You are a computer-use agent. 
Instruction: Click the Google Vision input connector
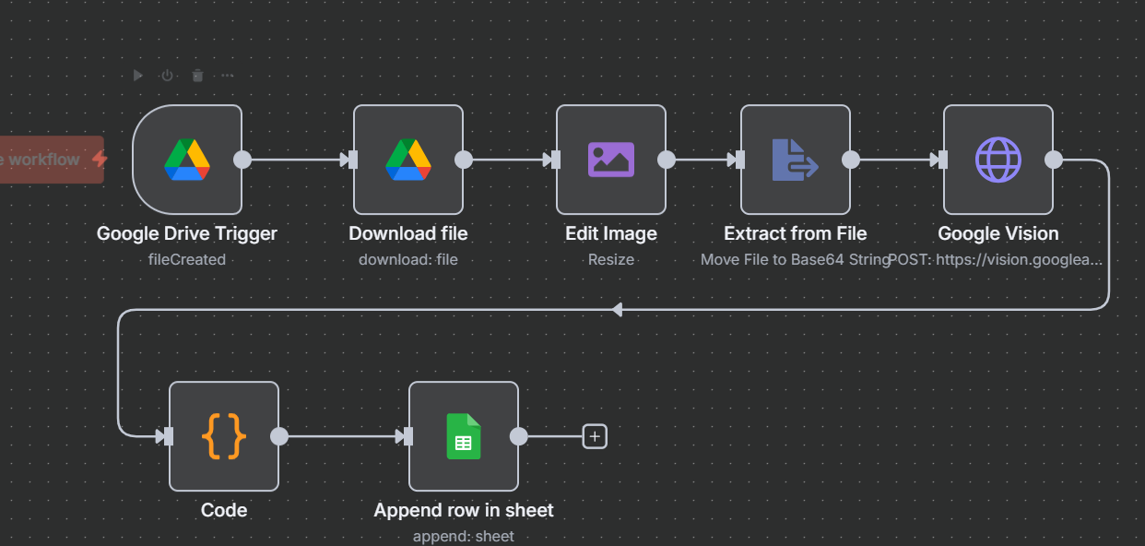tap(942, 160)
